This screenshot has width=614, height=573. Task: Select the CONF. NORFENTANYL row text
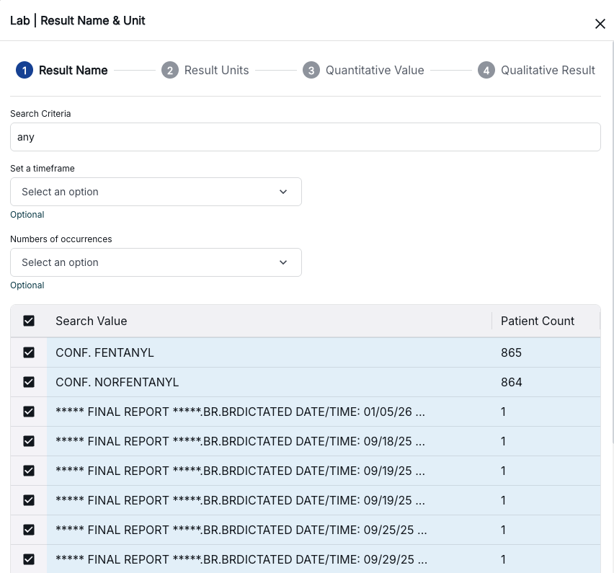117,382
